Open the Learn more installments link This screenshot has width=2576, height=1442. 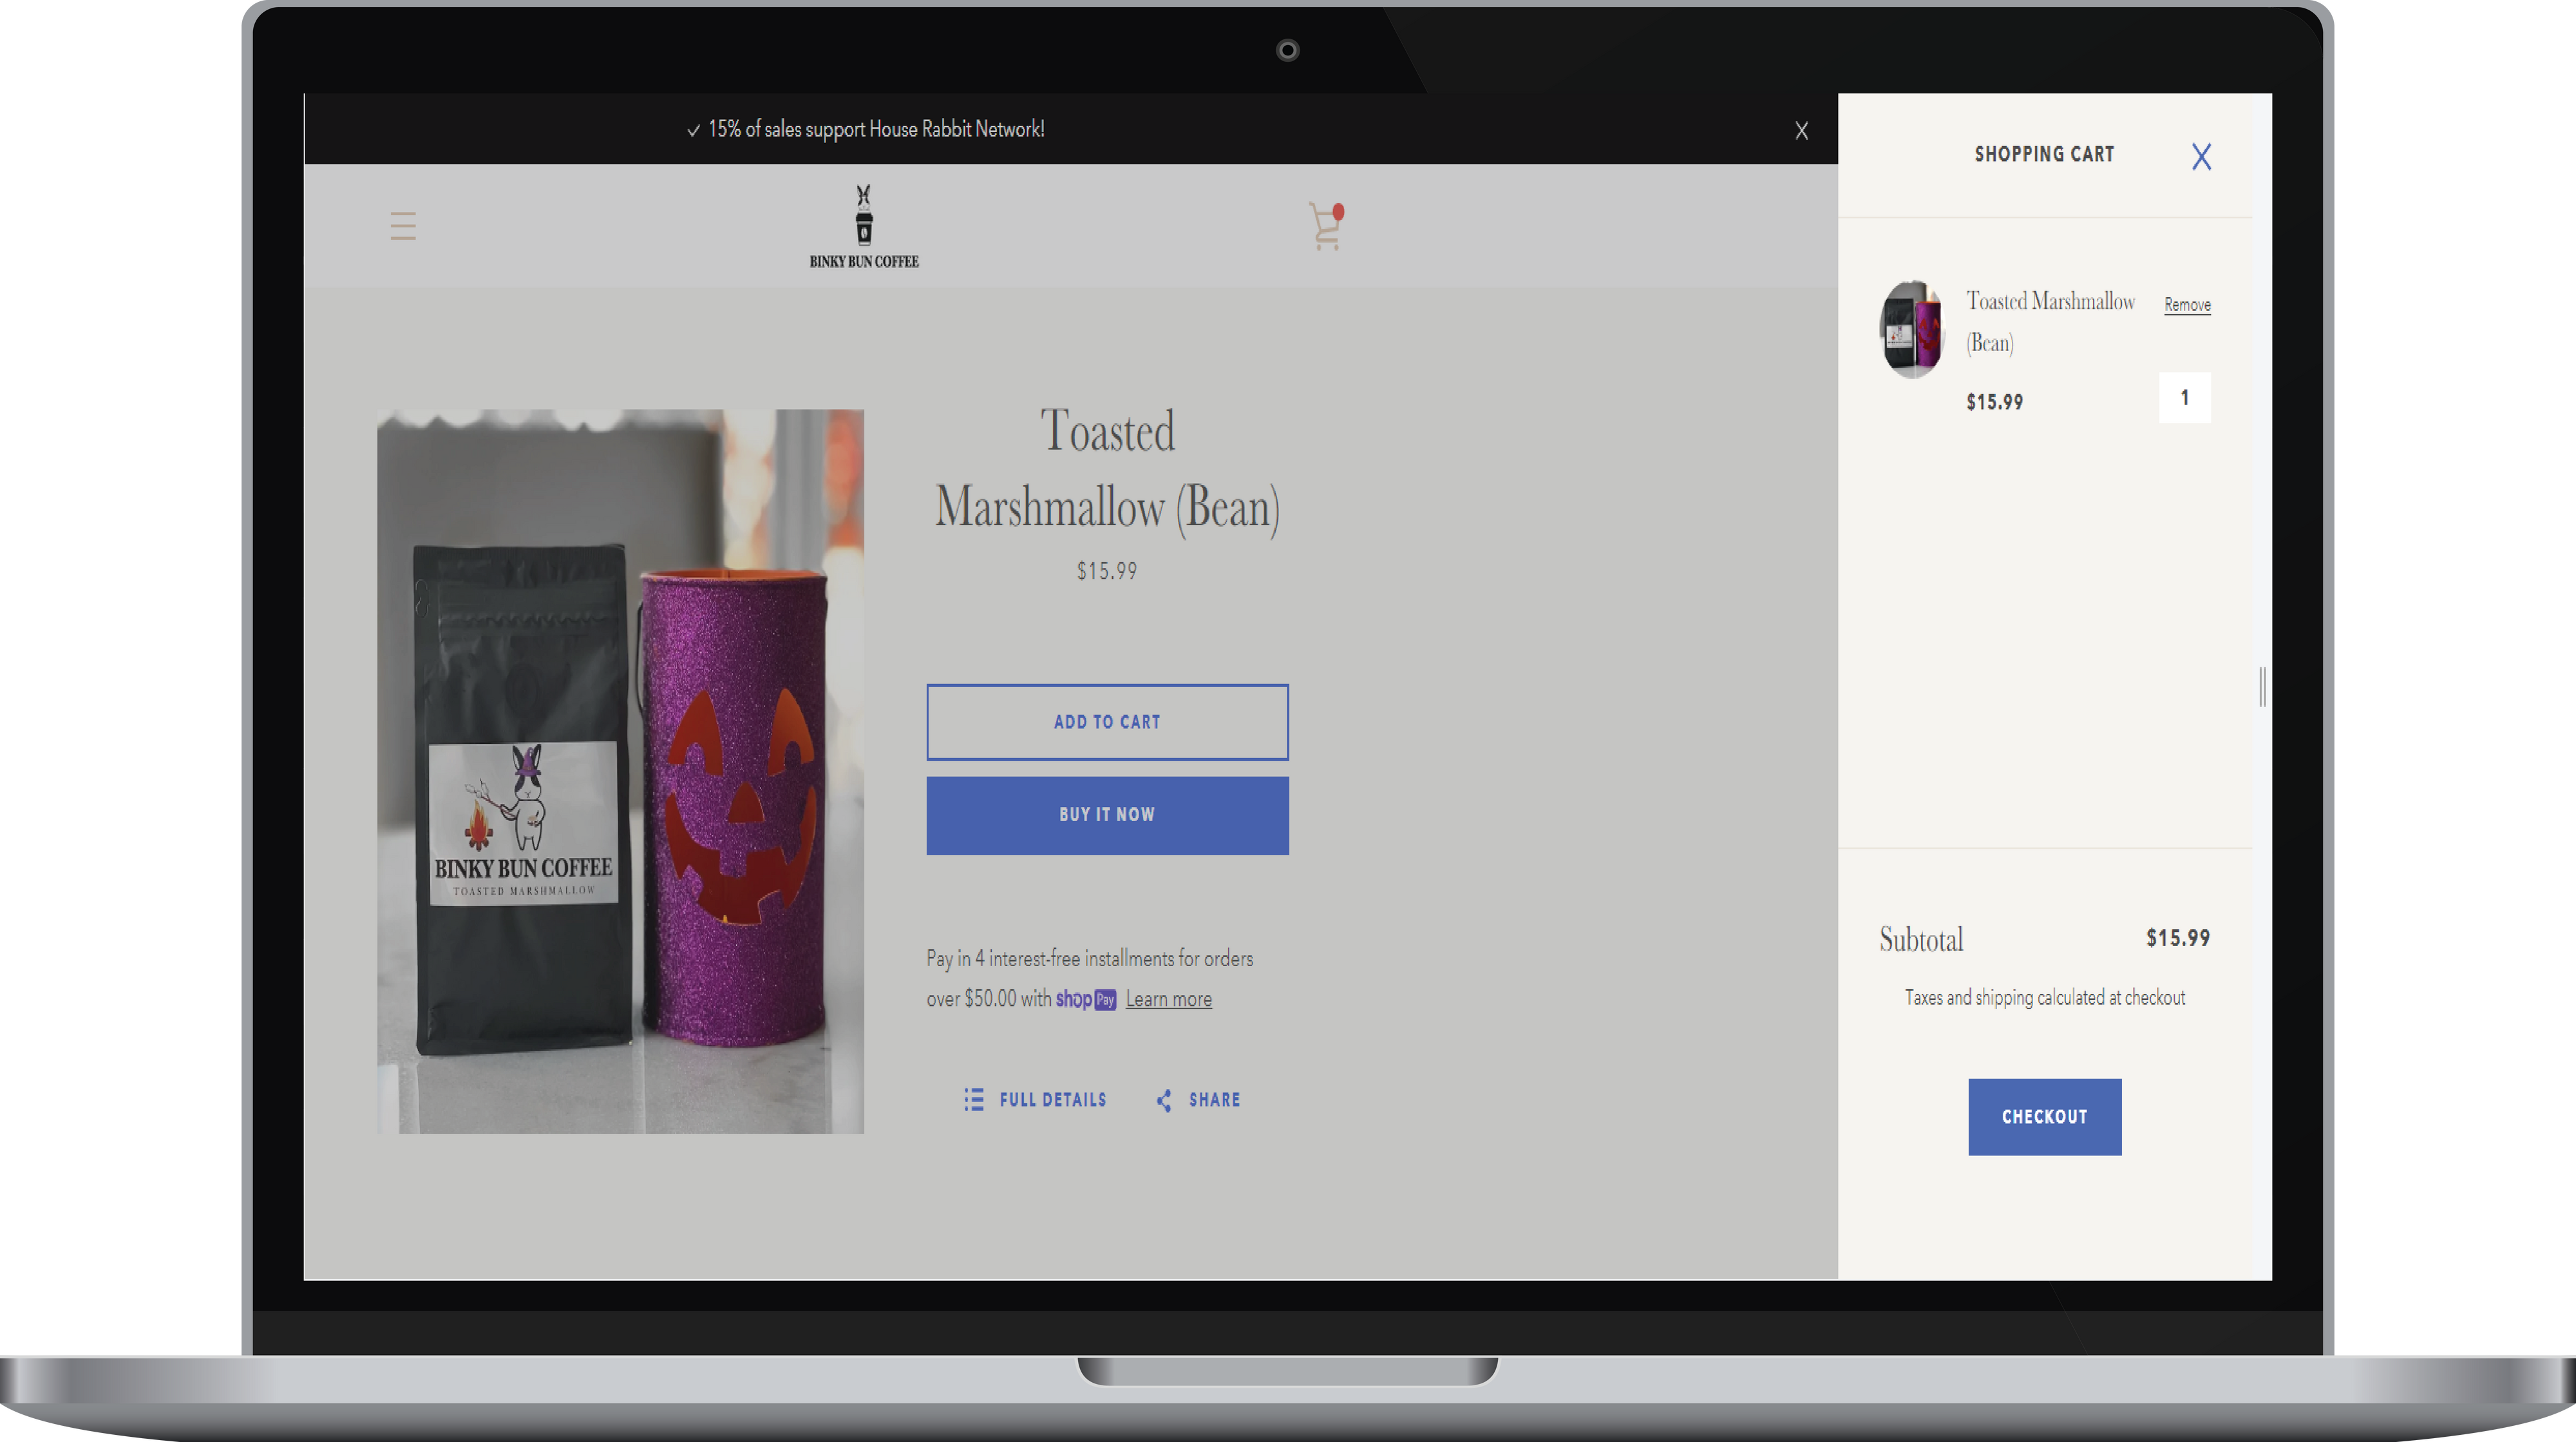[x=1168, y=999]
